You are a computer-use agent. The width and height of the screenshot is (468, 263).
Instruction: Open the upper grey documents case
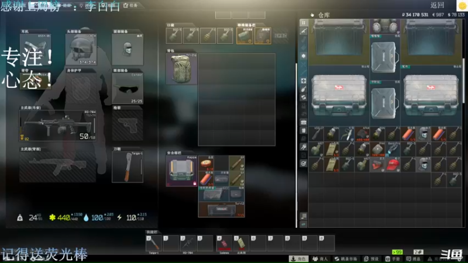[x=385, y=57]
